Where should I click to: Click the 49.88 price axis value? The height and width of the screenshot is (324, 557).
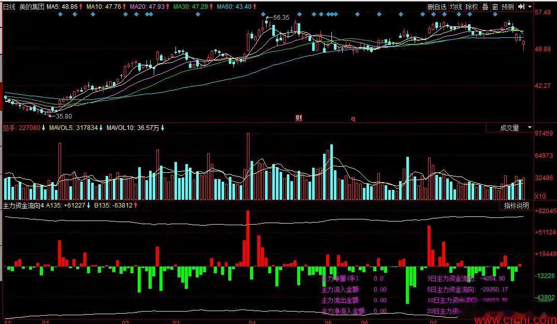pos(543,49)
